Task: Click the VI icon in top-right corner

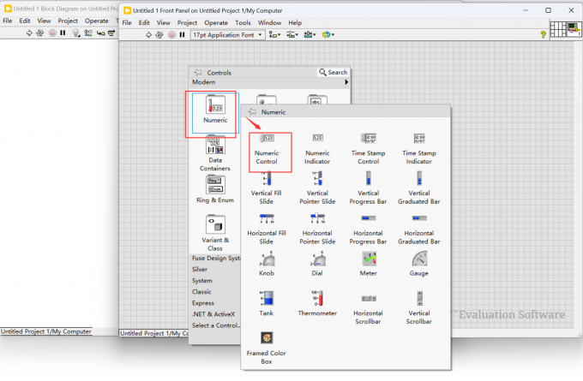Action: coord(574,29)
